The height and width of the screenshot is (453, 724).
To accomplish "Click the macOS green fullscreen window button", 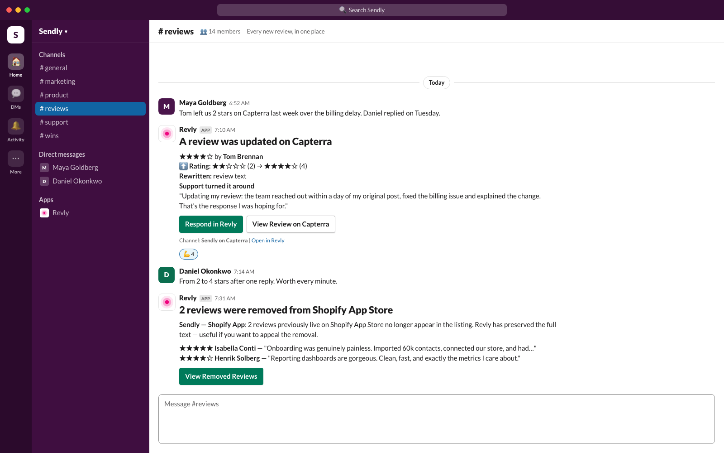I will click(27, 10).
